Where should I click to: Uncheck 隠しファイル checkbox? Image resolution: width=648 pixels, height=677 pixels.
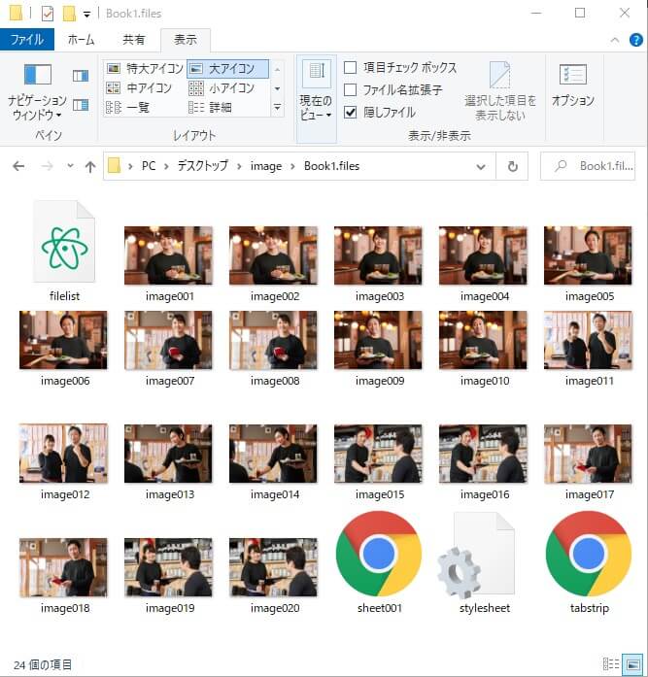(x=351, y=113)
